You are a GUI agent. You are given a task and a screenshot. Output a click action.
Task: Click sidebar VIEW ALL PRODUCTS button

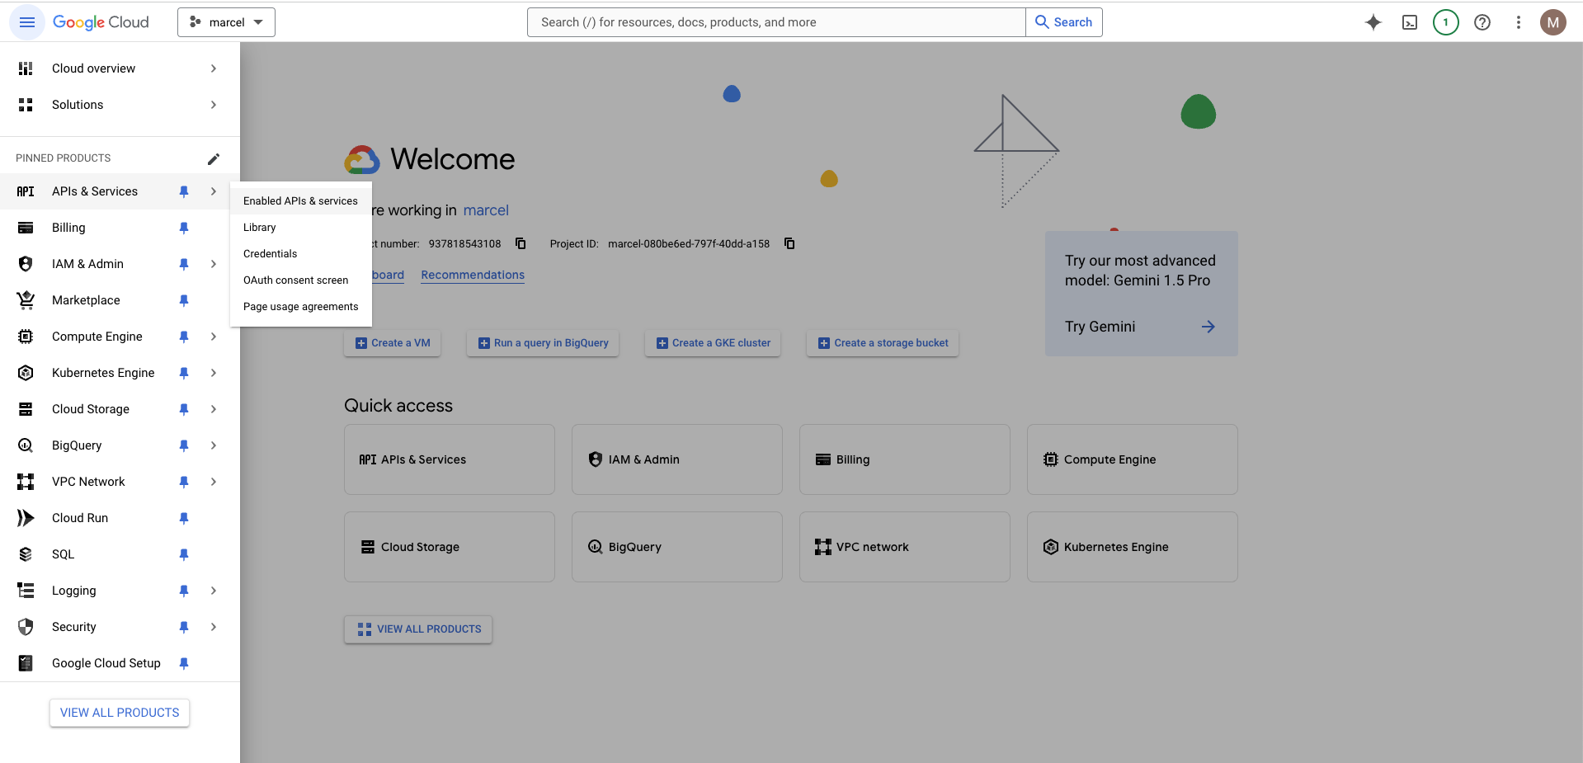(120, 713)
